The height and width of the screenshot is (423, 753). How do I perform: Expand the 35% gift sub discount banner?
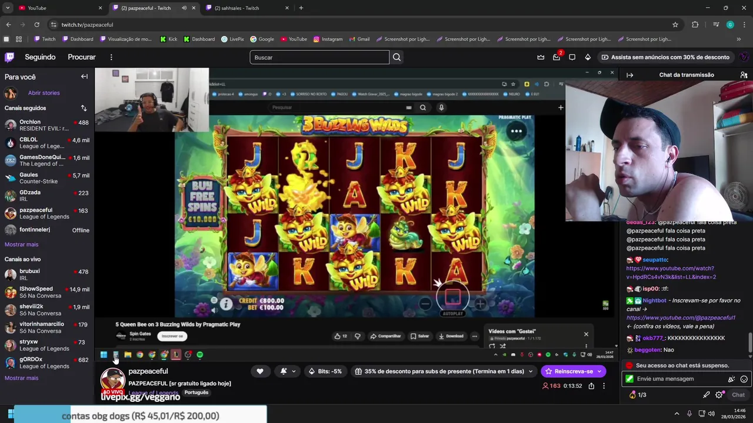(444, 371)
